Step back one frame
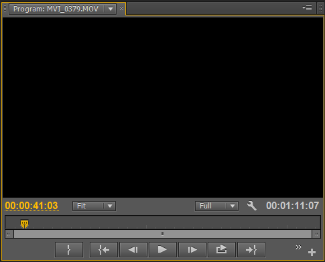Viewport: 325px width, 262px height. pos(133,249)
